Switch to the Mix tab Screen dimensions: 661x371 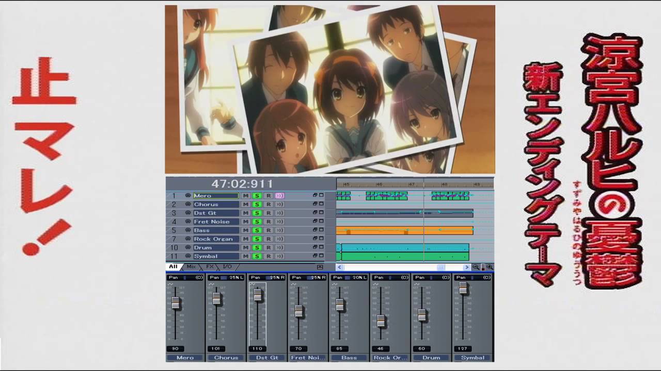(191, 267)
